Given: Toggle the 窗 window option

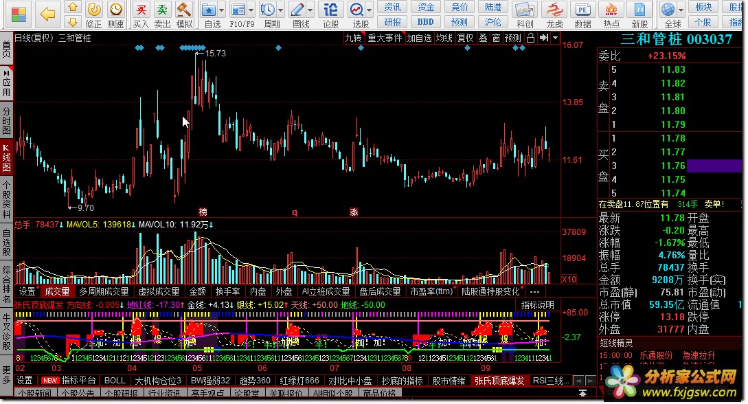Looking at the screenshot, I should [496, 38].
